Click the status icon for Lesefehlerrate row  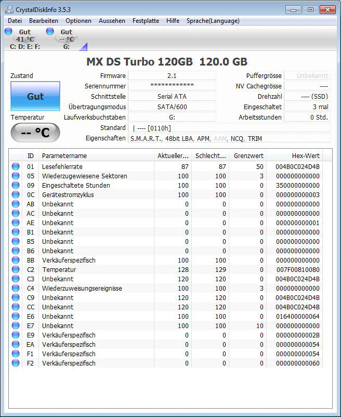tap(16, 166)
